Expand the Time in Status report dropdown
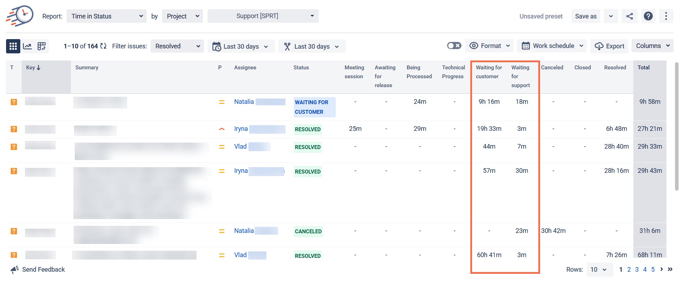The width and height of the screenshot is (680, 282). (106, 16)
